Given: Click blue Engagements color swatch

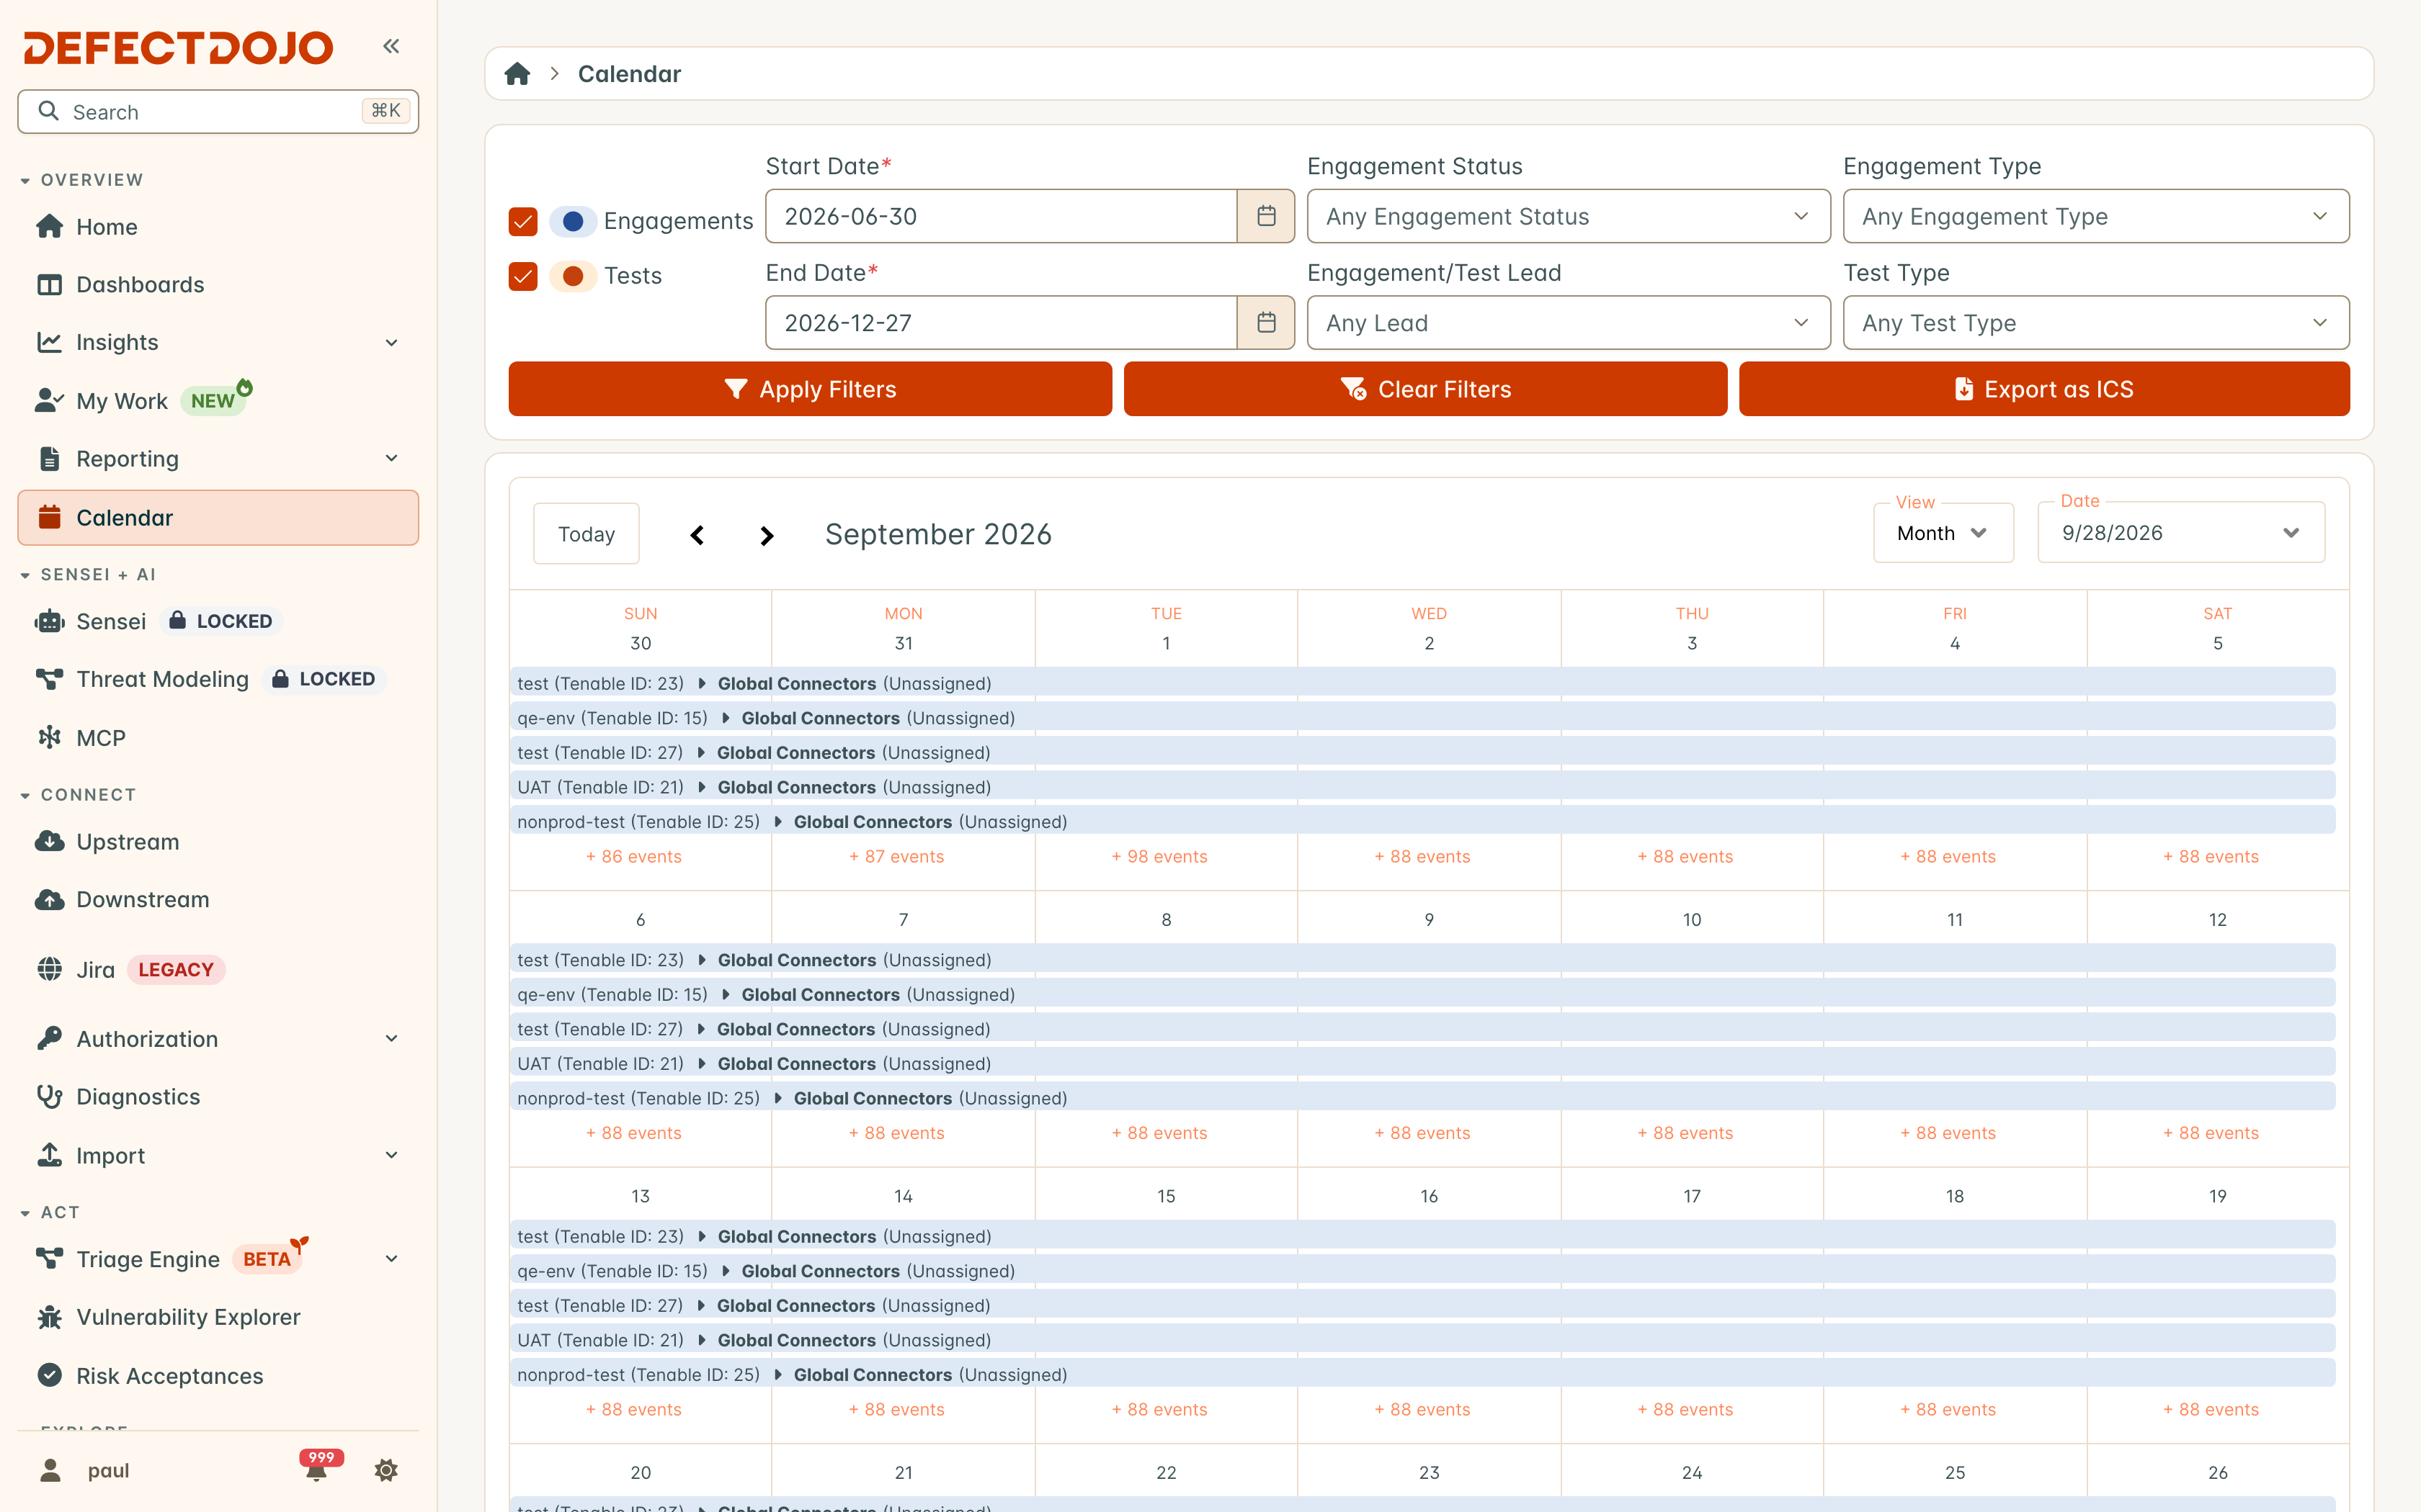Looking at the screenshot, I should [574, 221].
